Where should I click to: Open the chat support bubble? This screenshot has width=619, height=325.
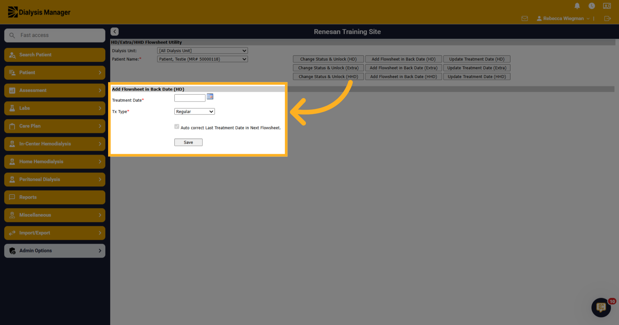click(601, 307)
